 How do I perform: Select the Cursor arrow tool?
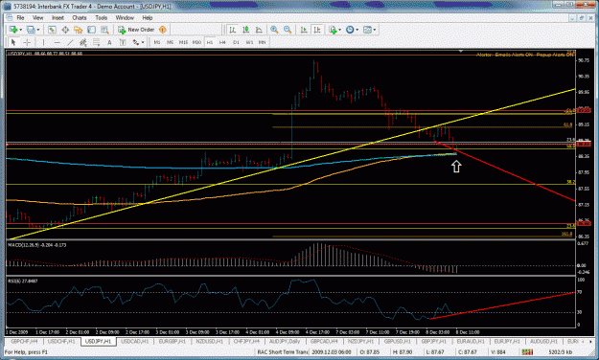tap(13, 42)
